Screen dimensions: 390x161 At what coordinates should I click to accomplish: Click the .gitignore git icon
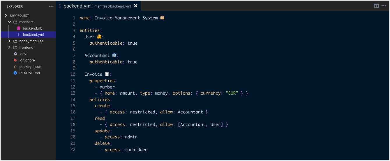tap(15, 60)
